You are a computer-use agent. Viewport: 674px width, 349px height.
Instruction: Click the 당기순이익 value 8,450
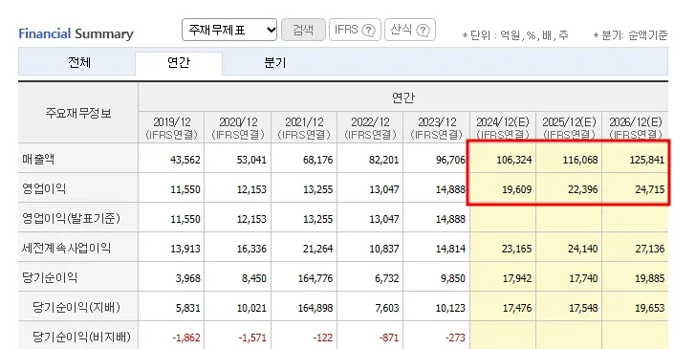[x=254, y=278]
